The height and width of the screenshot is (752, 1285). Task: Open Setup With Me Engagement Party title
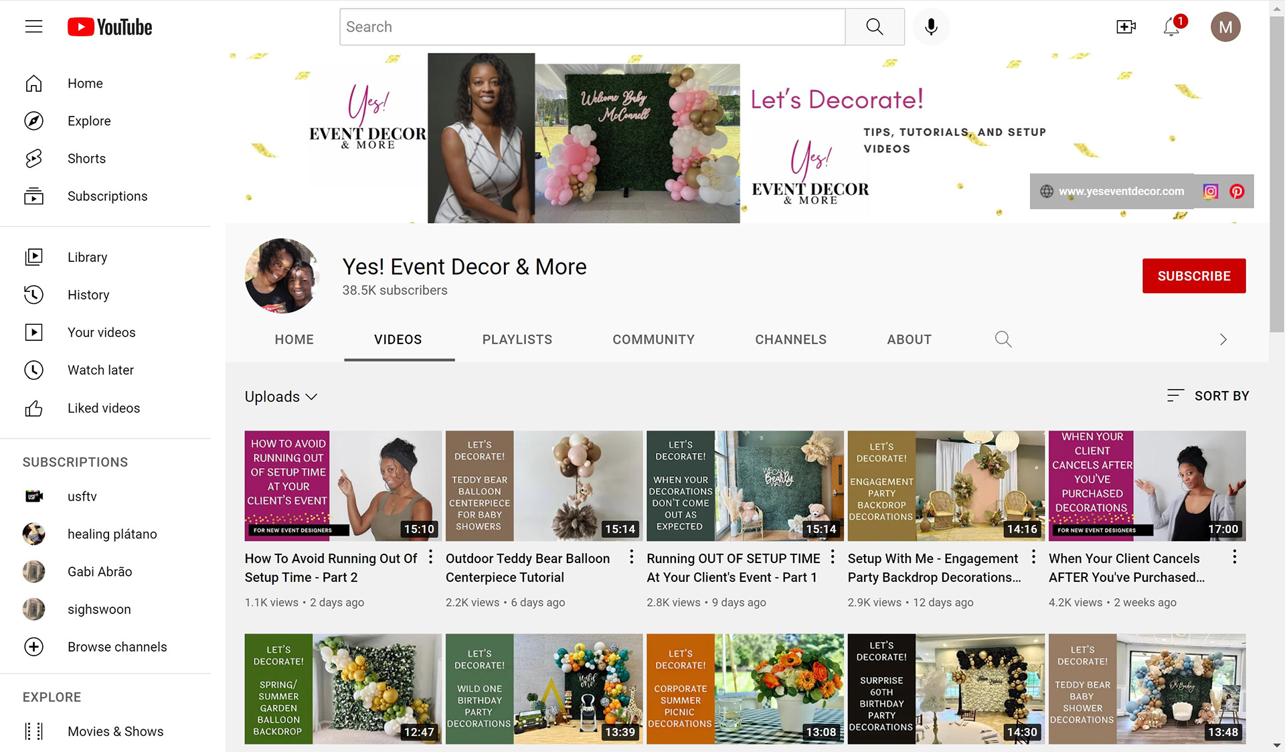pyautogui.click(x=934, y=568)
